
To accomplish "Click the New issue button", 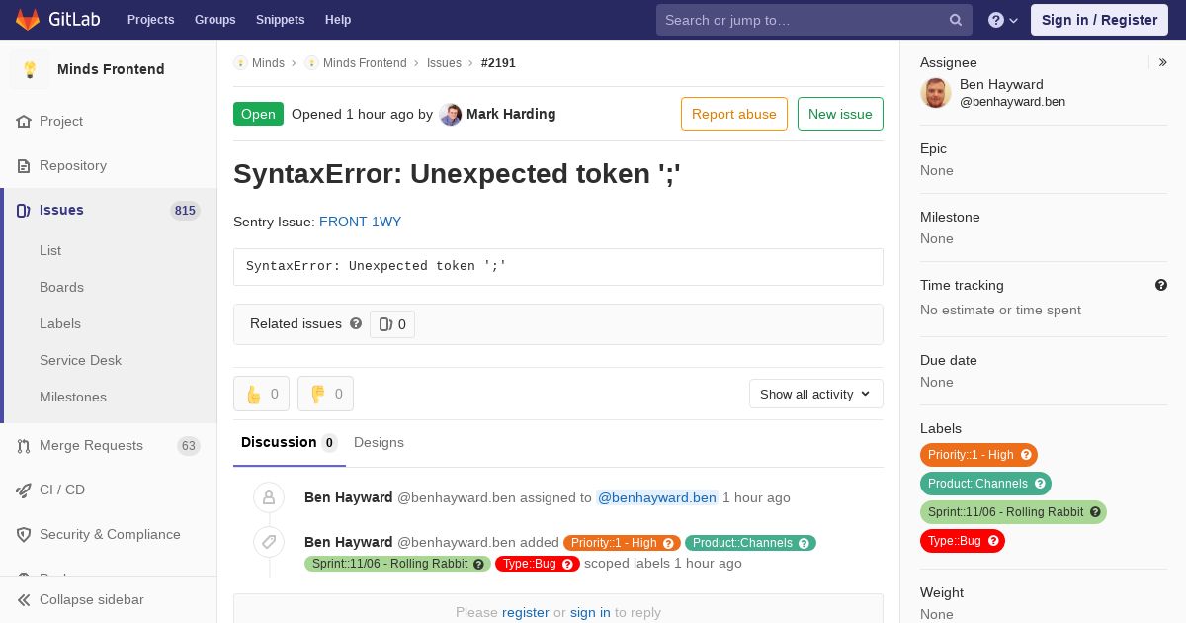I will 840,114.
